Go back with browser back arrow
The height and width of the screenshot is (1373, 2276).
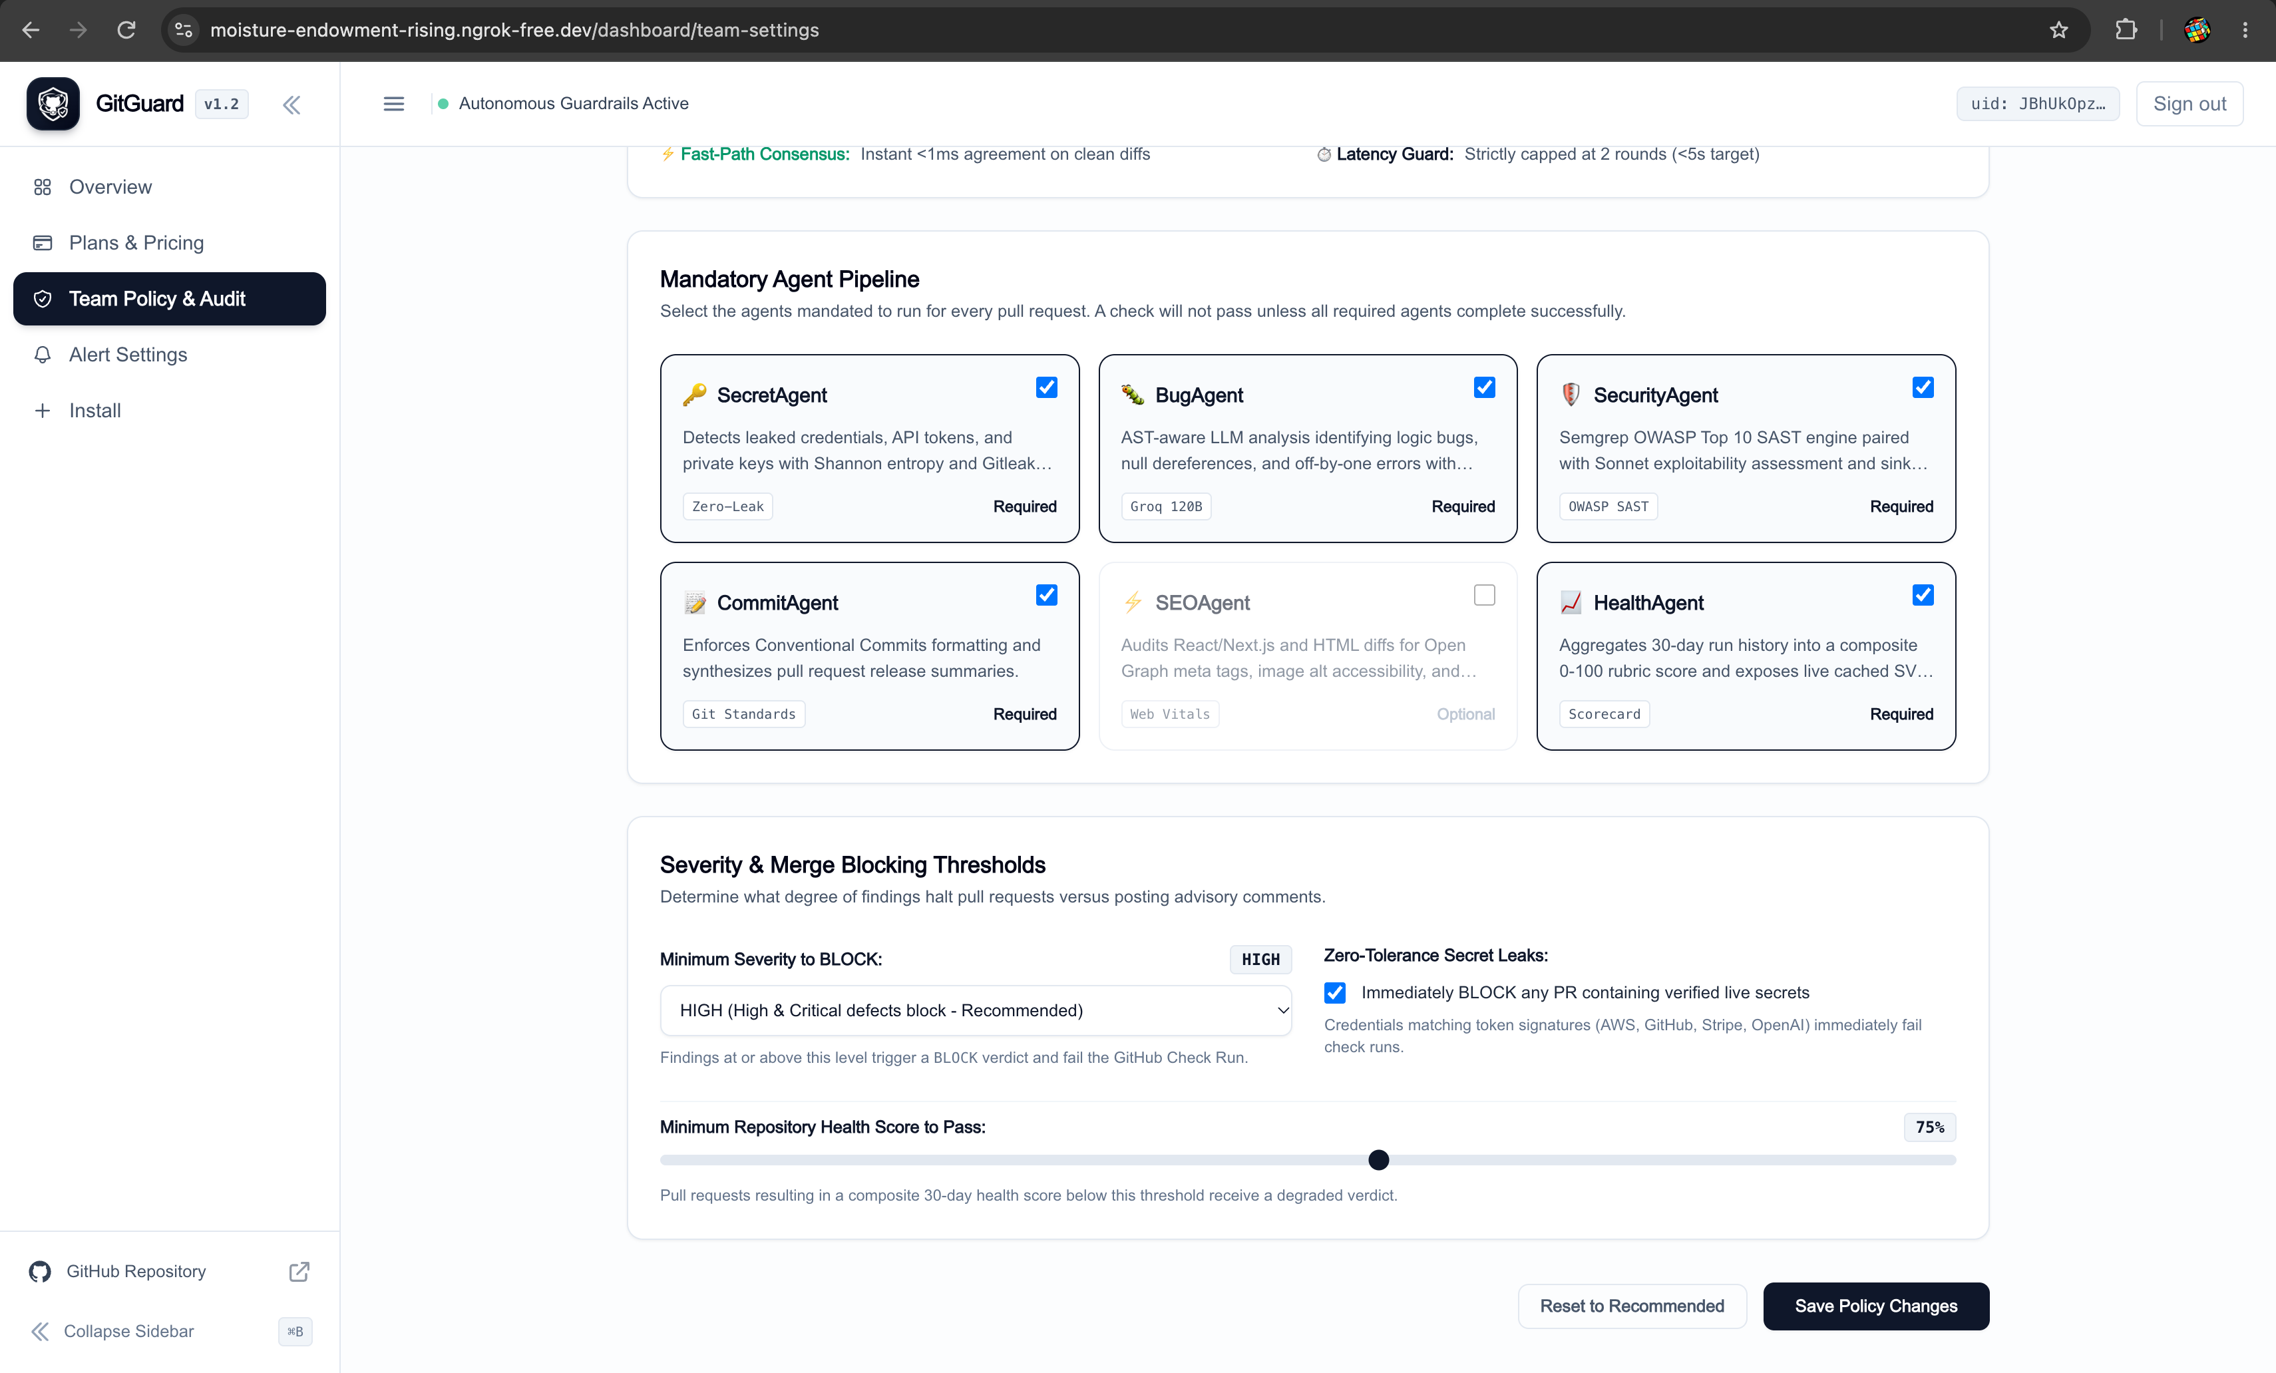[31, 29]
